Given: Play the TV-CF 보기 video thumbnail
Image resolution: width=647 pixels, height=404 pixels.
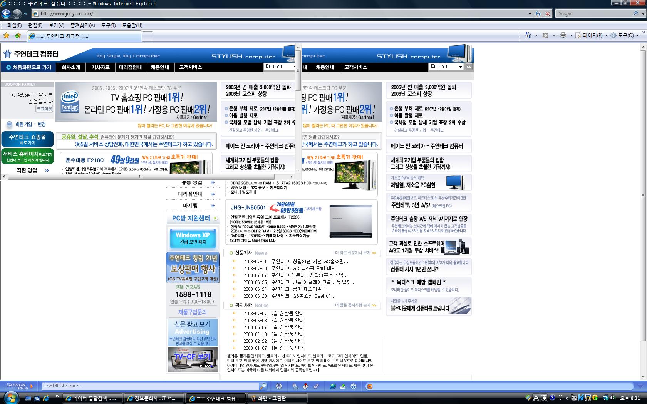Looking at the screenshot, I should point(193,360).
